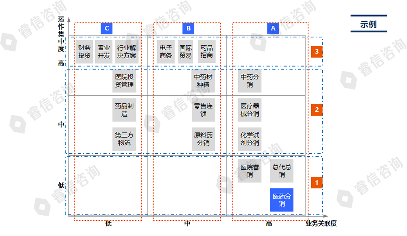This screenshot has width=407, height=236.
Task: Select the orange row badge 3
Action: click(x=317, y=51)
